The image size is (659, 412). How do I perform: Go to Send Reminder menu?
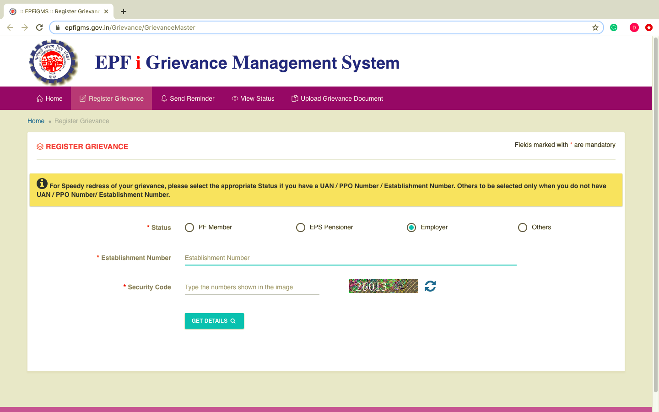188,98
